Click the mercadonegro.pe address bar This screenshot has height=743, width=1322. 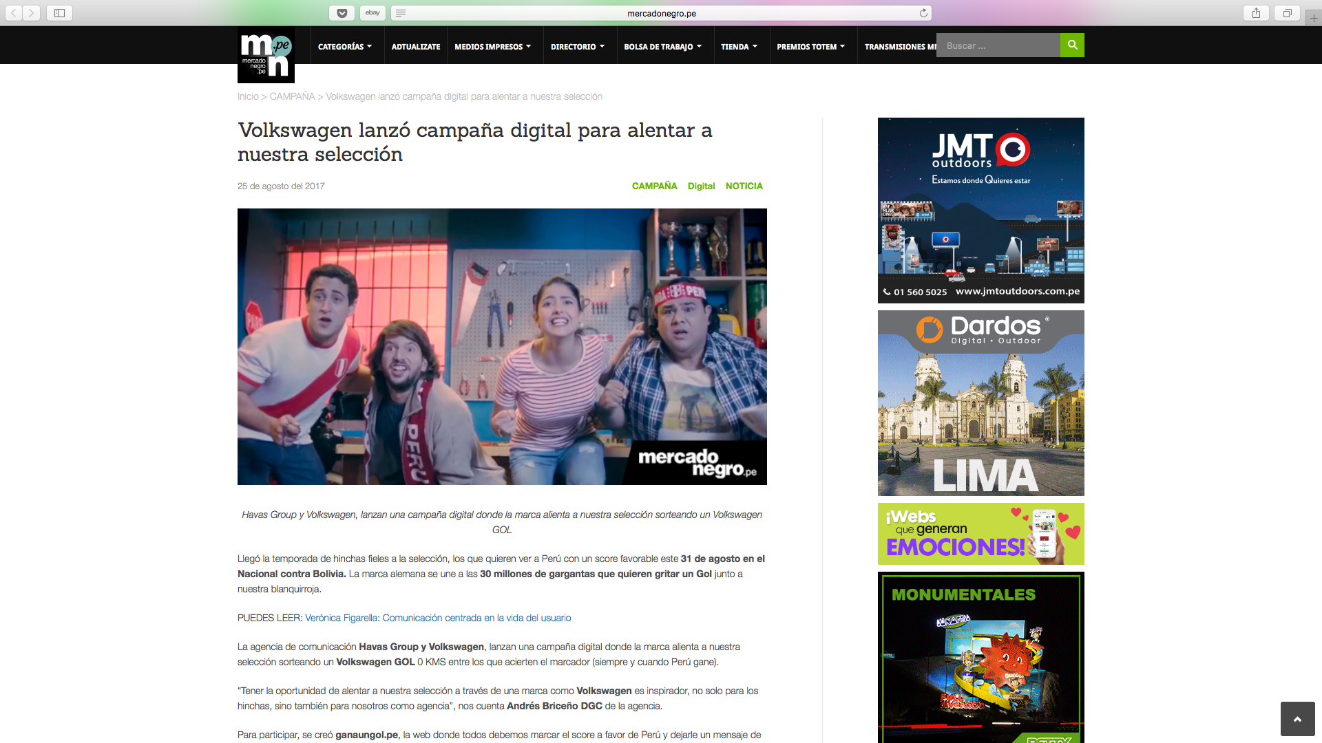point(661,13)
